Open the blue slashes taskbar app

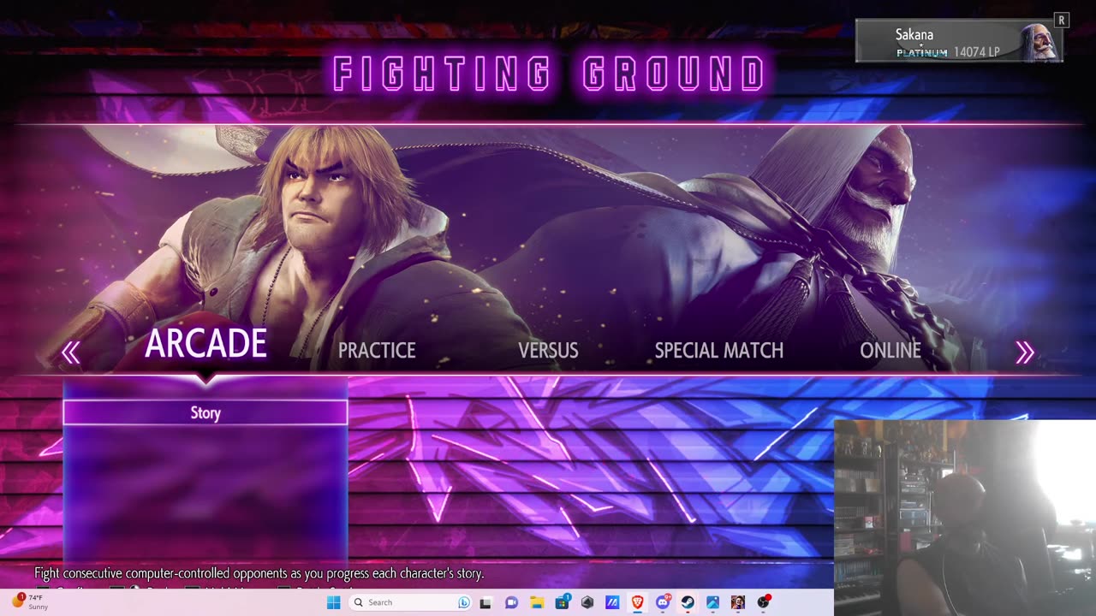pyautogui.click(x=612, y=602)
